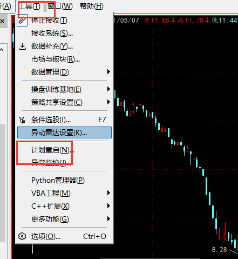
Task: Click the Ctrl+O shortcut label
Action: tap(94, 236)
